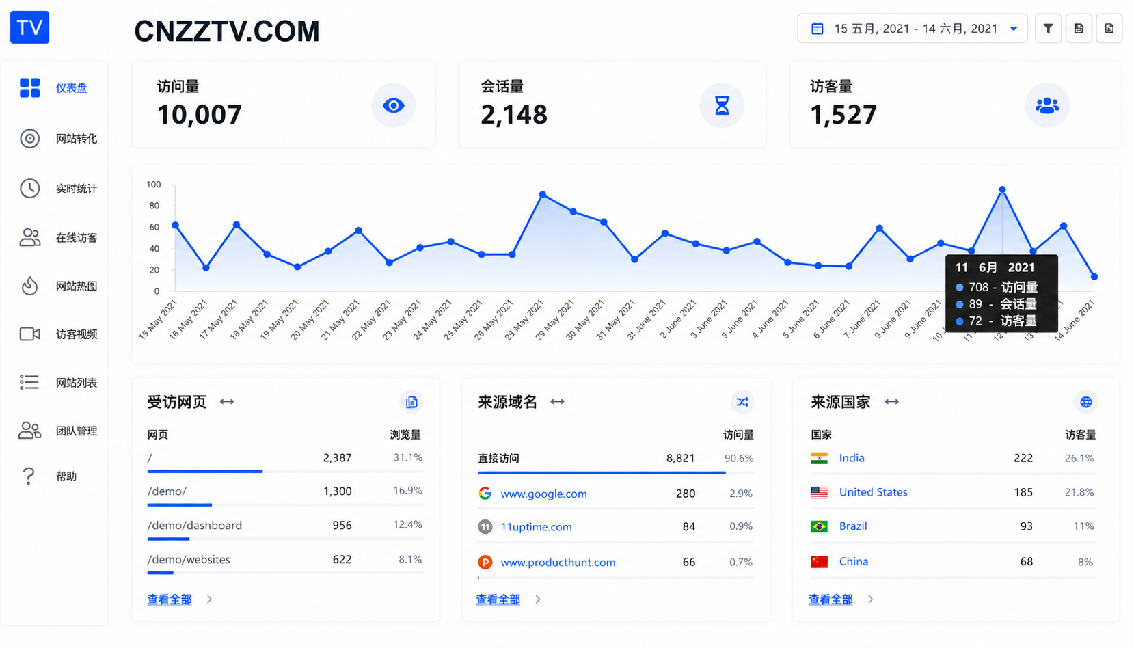Click the document icon in 受访网页 panel

tap(411, 402)
